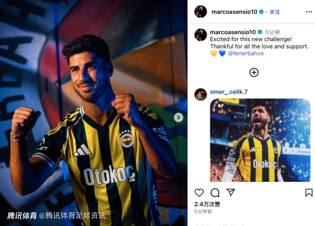Click the 5分钟前 post timestamp

pos(203,212)
